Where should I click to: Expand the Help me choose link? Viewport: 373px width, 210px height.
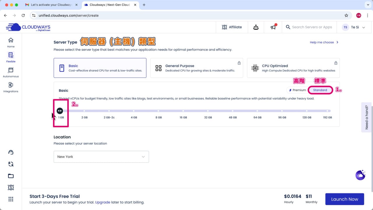324,42
